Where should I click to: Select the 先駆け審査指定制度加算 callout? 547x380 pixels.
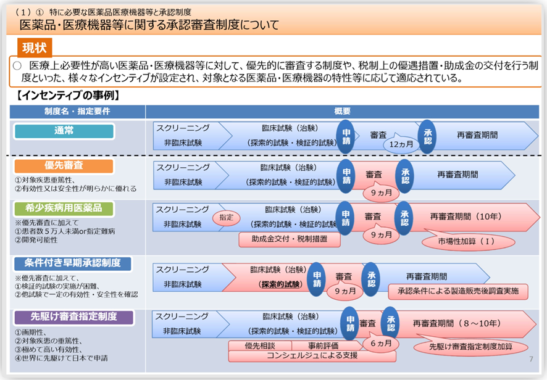470,347
